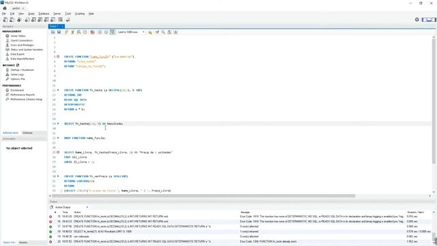This screenshot has height=246, width=437.
Task: Open Options File
Action: coord(18,79)
